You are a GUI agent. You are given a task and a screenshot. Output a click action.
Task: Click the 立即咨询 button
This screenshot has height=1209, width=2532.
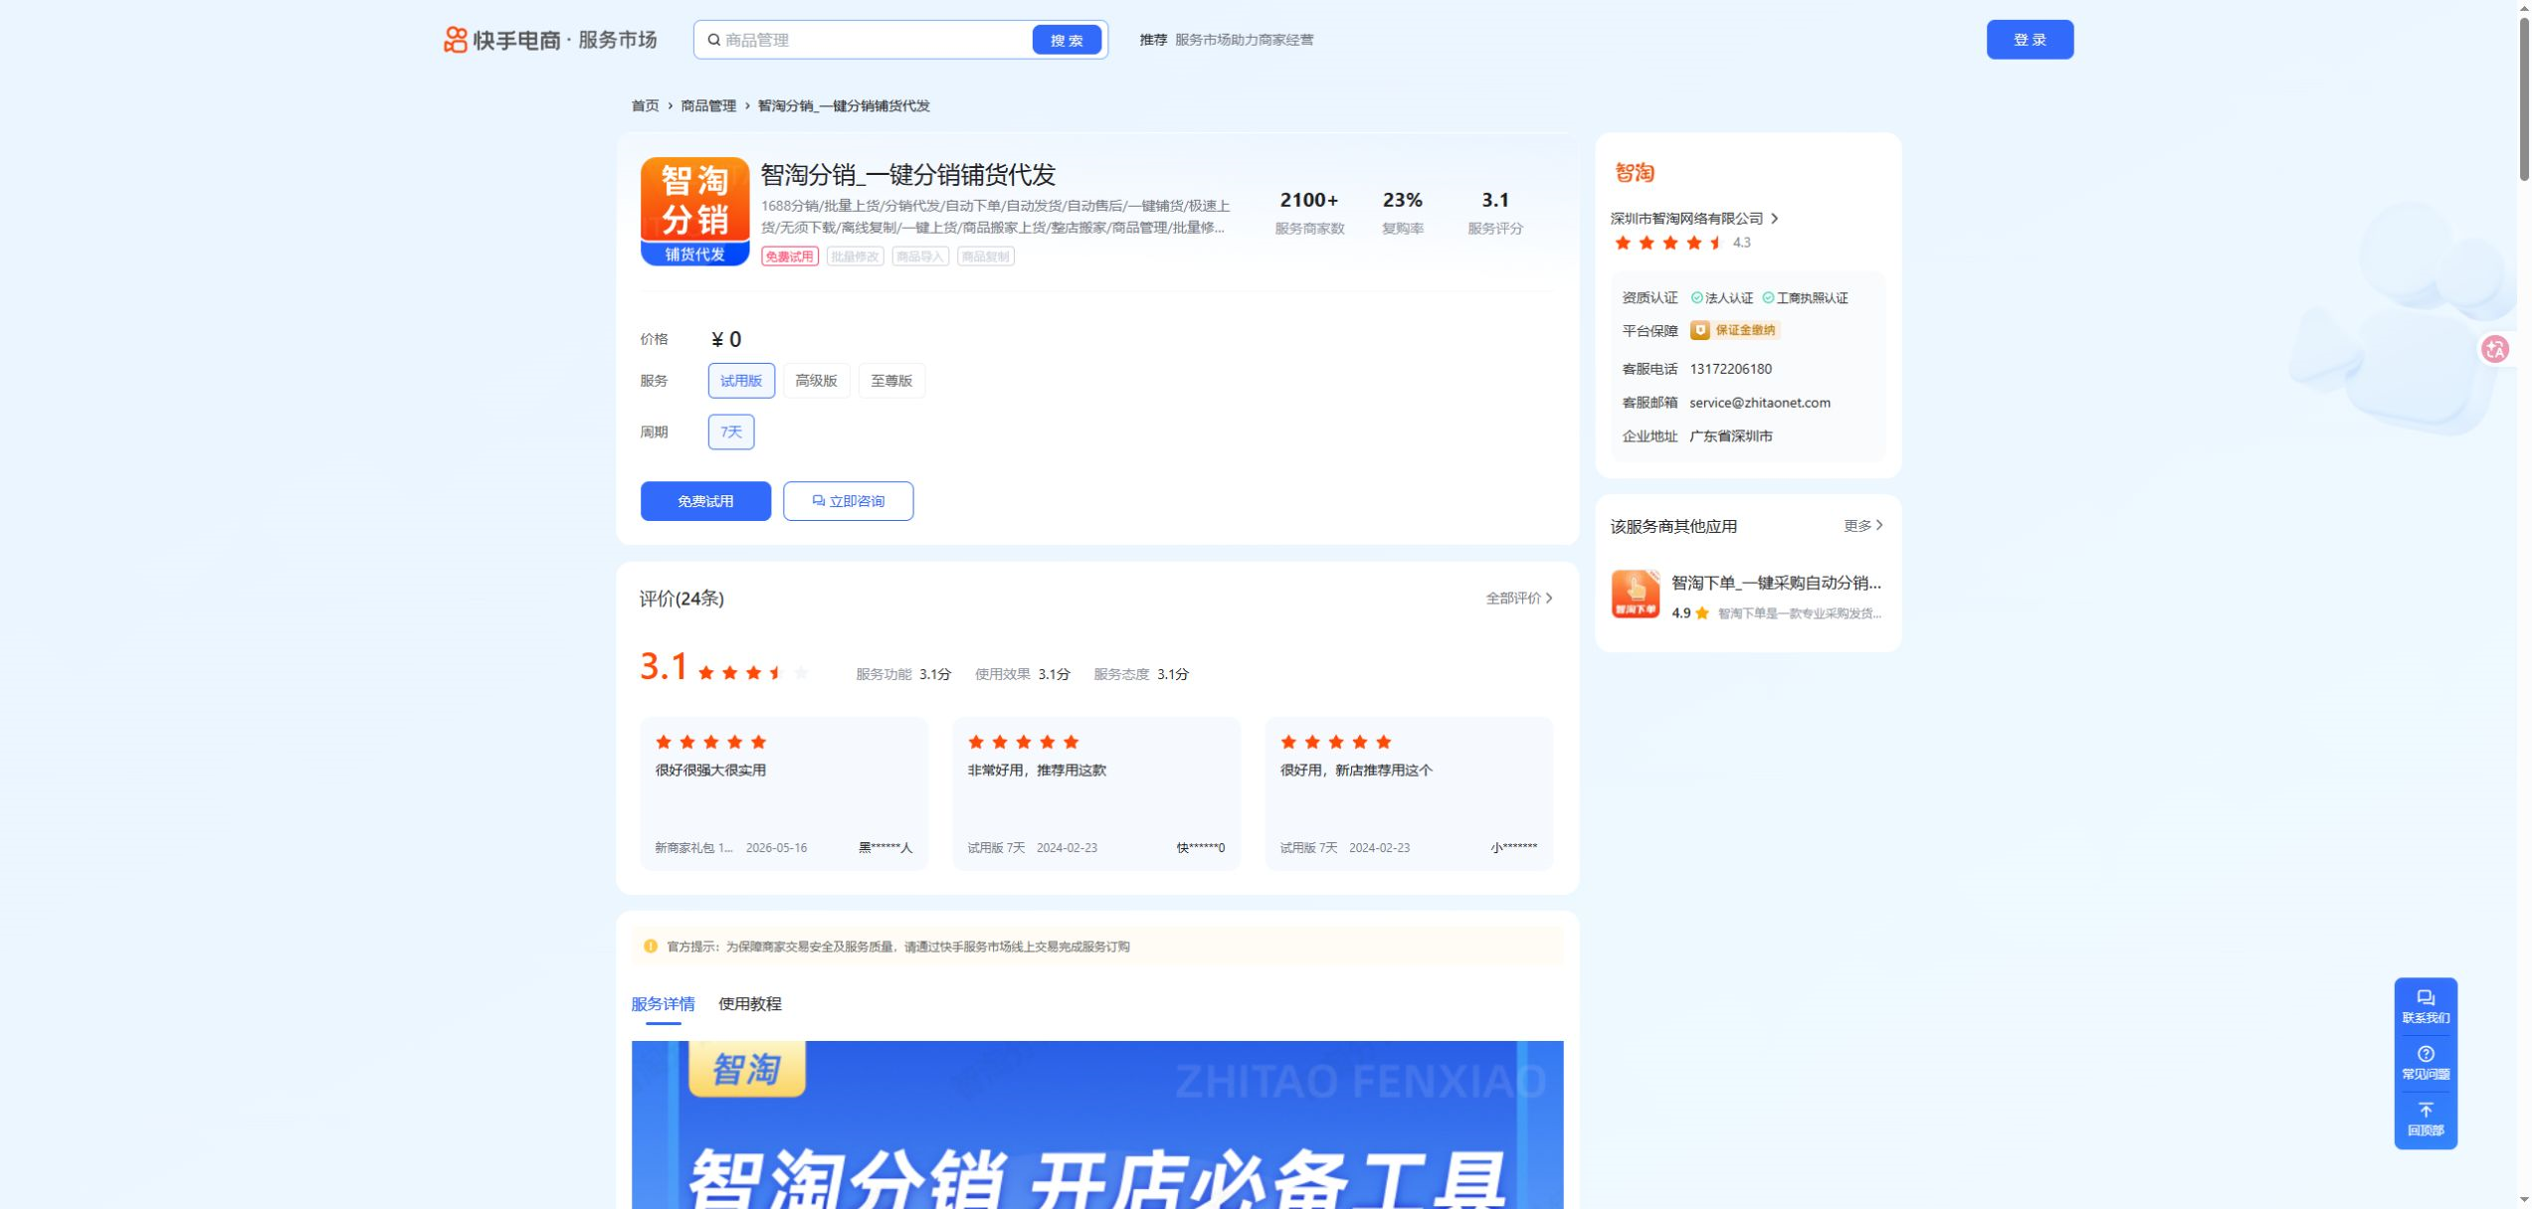tap(847, 501)
